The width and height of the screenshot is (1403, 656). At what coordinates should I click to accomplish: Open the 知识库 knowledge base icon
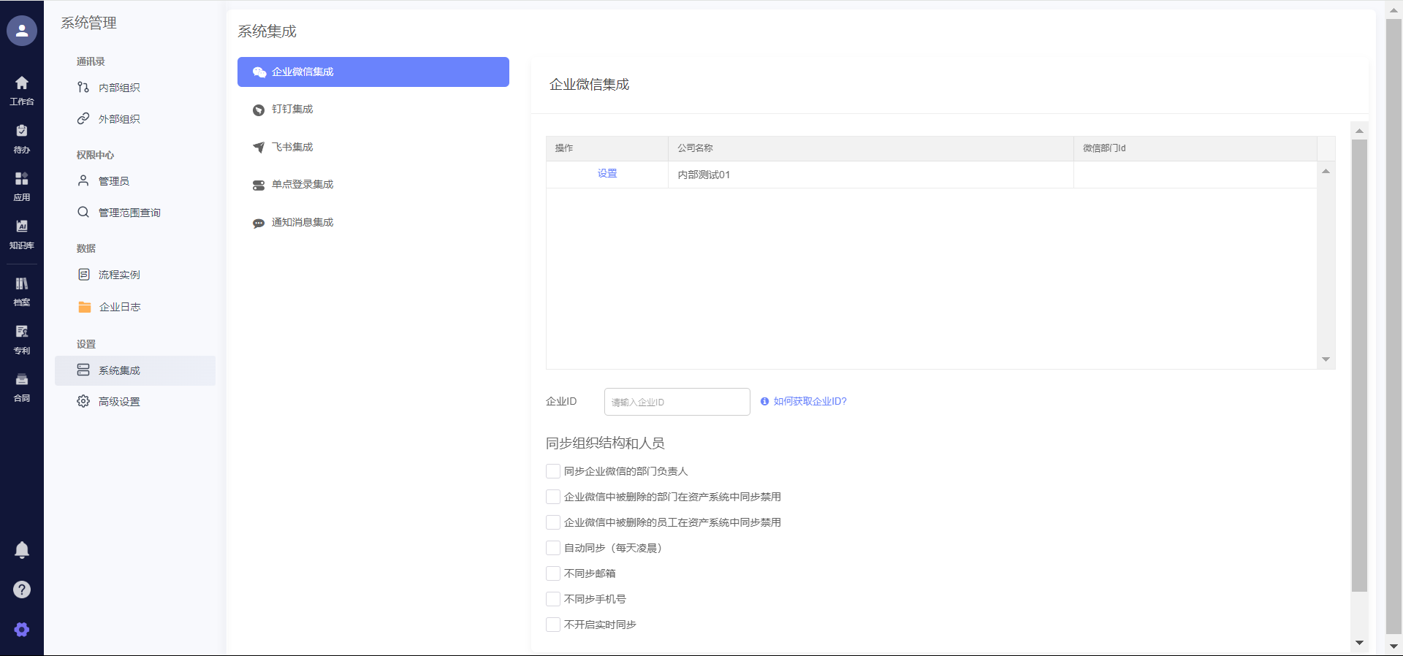point(22,227)
